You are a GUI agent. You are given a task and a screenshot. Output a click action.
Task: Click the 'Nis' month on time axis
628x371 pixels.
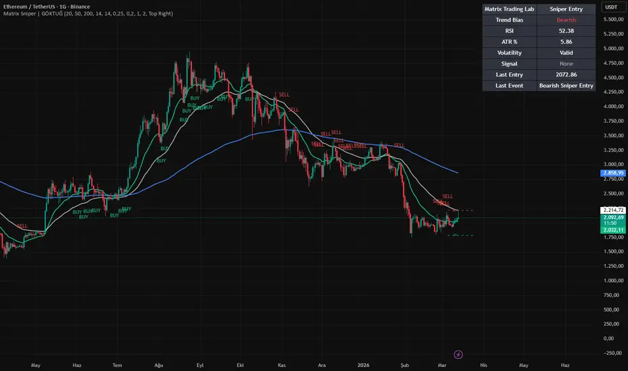483,365
